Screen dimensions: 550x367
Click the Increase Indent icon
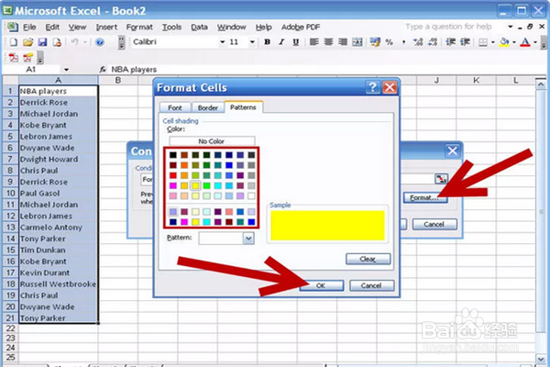click(465, 42)
